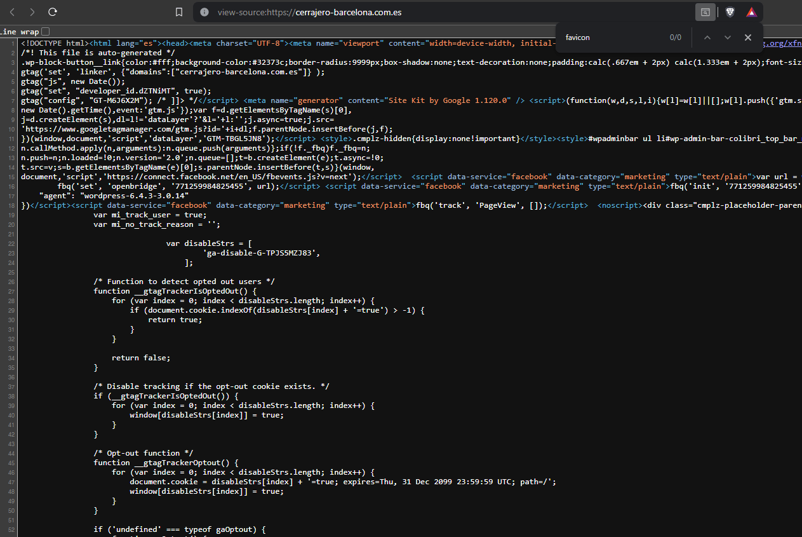The height and width of the screenshot is (537, 802).
Task: Focus the address bar showing cerrajero-barcelona.com.es
Action: [x=444, y=12]
